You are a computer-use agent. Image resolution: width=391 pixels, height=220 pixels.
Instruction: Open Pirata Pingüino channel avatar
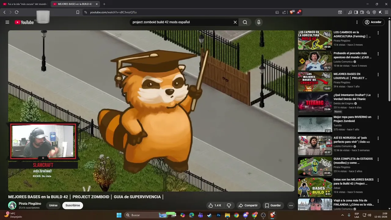point(12,205)
